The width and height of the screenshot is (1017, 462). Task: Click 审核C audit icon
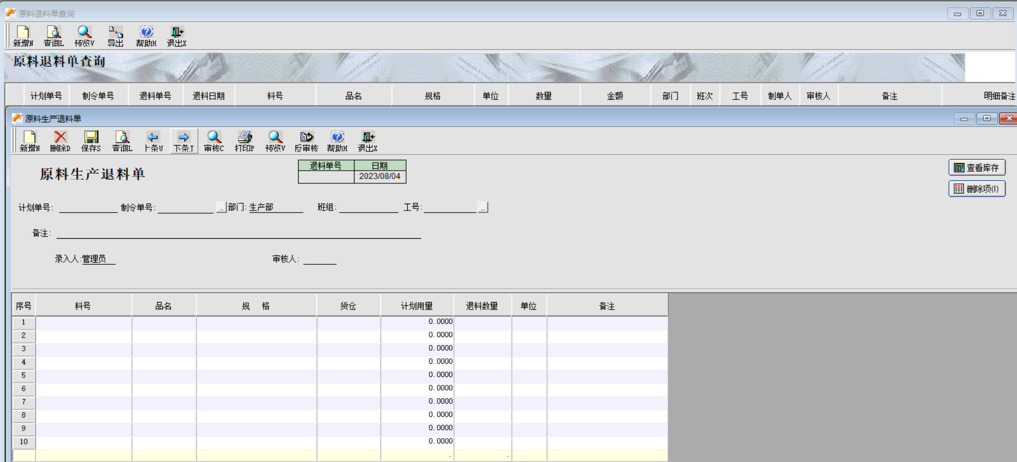(x=214, y=141)
